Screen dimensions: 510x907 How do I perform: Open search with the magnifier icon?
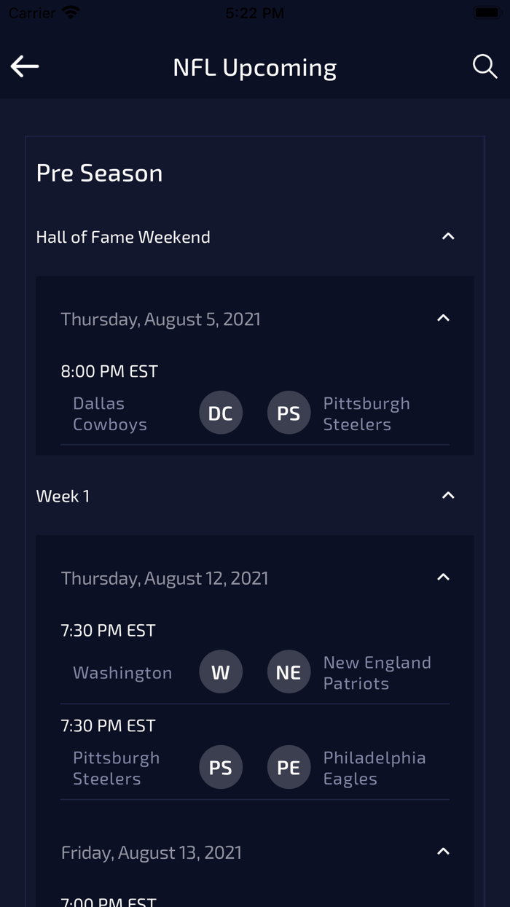coord(484,66)
